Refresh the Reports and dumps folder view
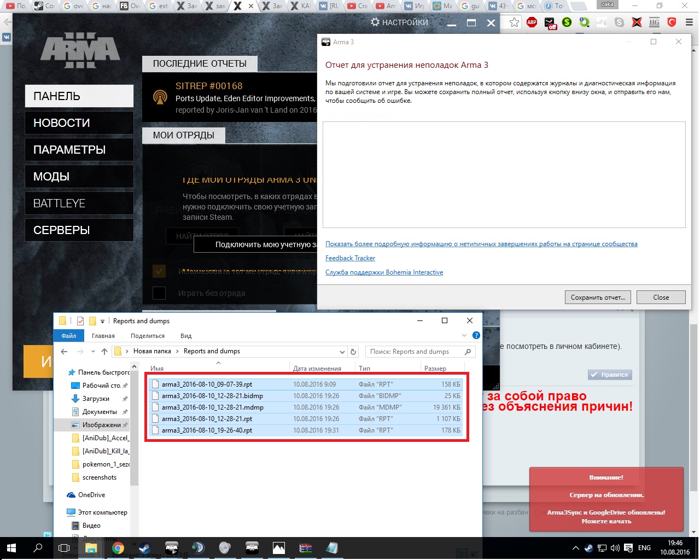700x560 pixels. click(x=353, y=352)
